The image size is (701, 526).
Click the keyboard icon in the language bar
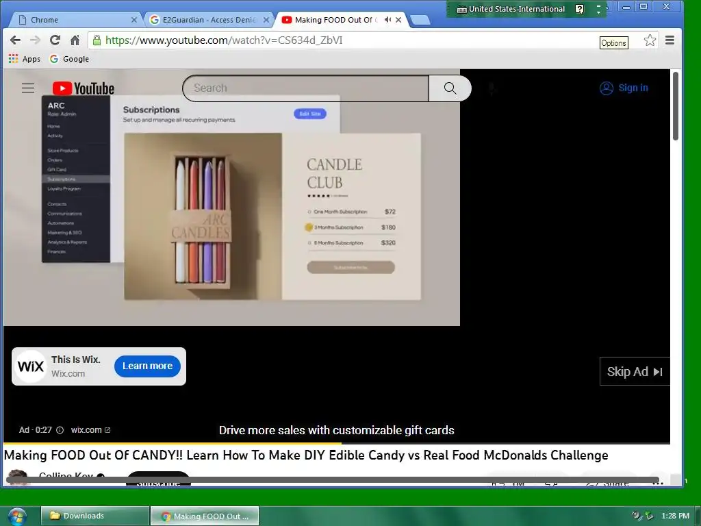click(462, 10)
